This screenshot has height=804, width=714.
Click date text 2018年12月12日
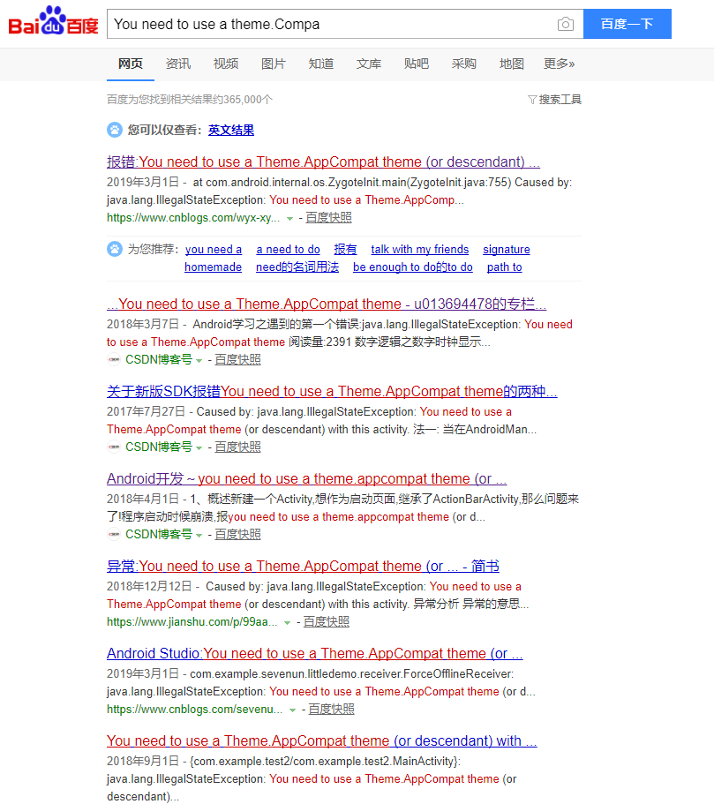click(149, 587)
